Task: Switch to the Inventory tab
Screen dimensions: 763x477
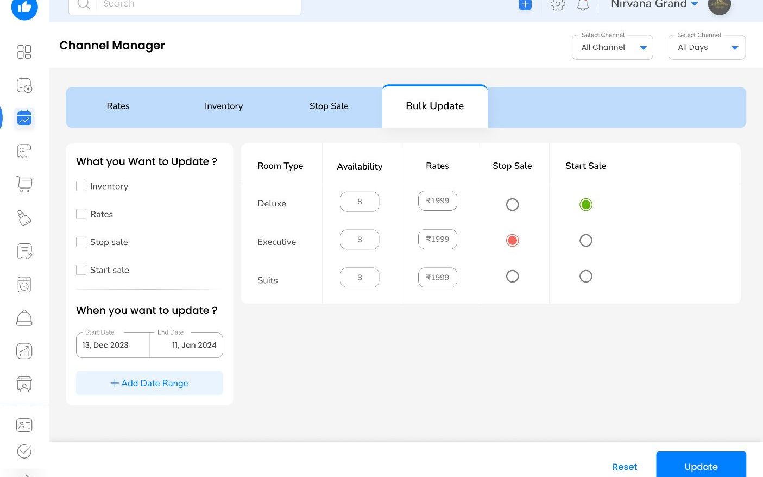Action: (224, 106)
